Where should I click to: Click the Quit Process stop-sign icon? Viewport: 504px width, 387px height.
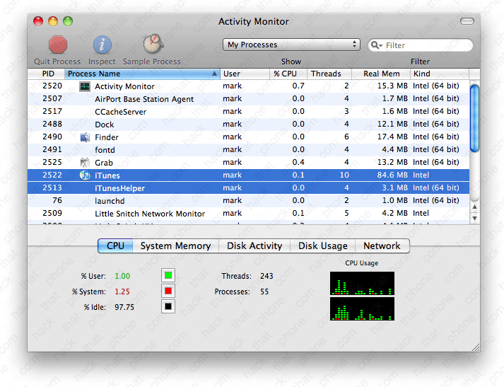point(57,45)
